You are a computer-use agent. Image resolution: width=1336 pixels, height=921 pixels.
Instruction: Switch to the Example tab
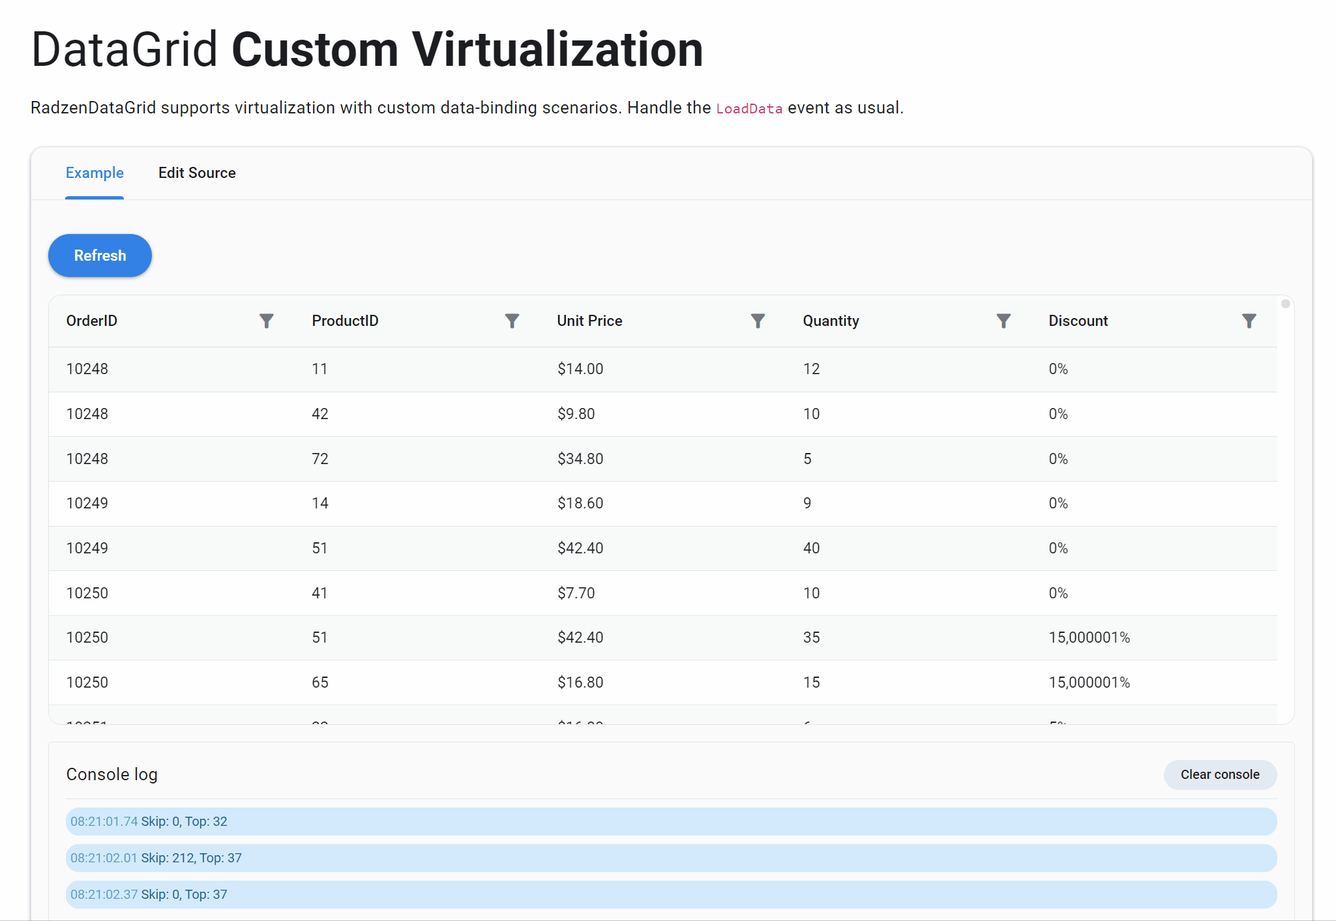pos(95,173)
